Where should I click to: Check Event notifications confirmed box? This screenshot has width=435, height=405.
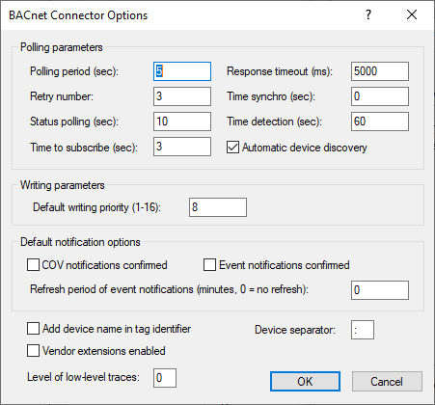[x=209, y=265]
